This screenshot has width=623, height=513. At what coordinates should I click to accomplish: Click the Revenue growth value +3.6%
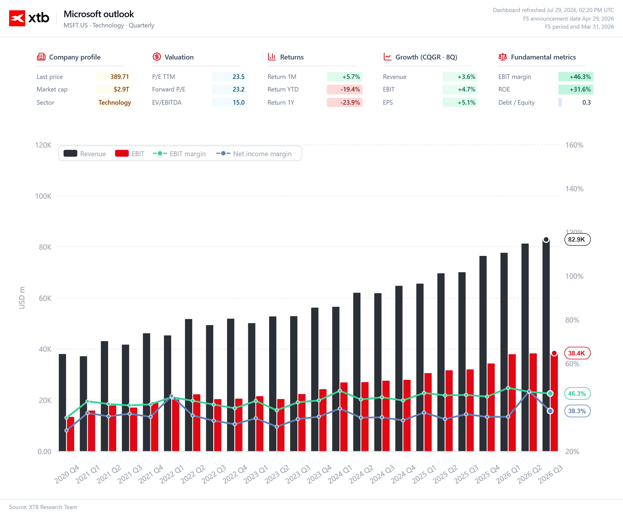(460, 77)
